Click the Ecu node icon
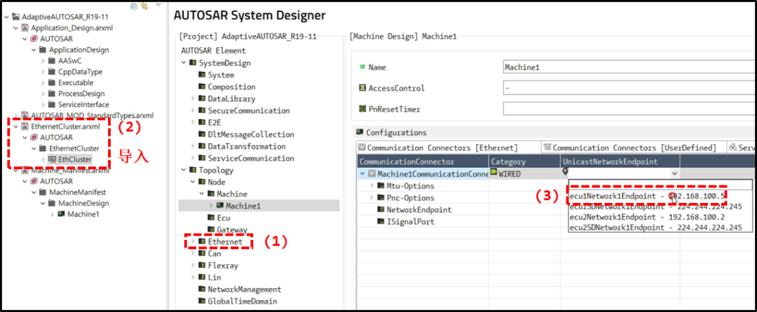The height and width of the screenshot is (312, 757). click(x=211, y=218)
